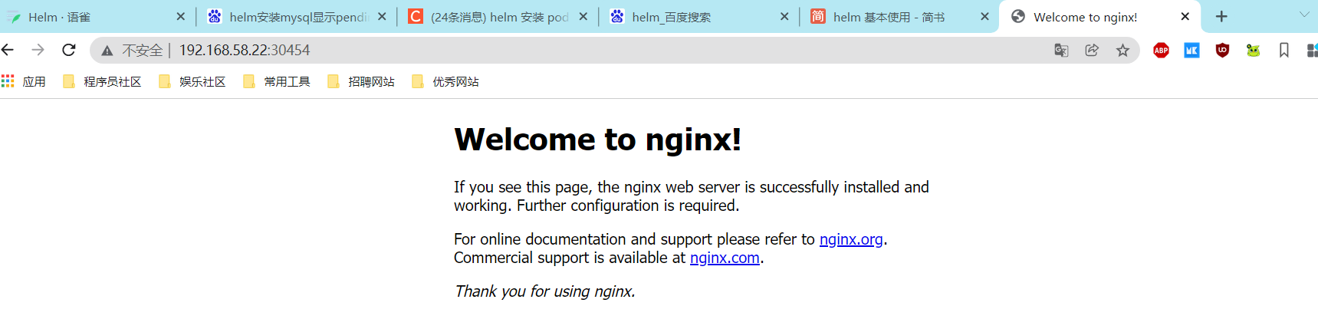Click the bookmark outline extension icon
The image size is (1318, 319).
point(1283,51)
